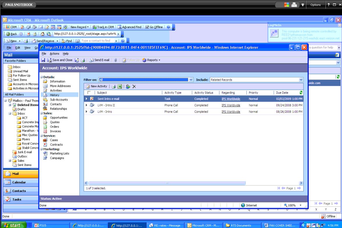342x228 pixels.
Task: Open More Addresses under Details
Action: coord(60,86)
